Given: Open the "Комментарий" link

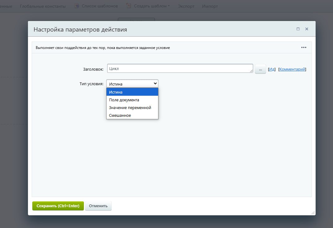Looking at the screenshot, I should point(292,69).
